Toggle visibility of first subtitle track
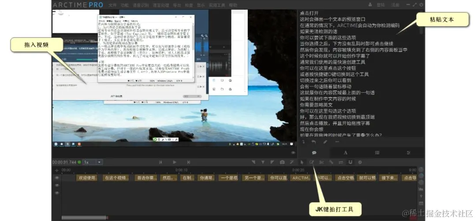The image size is (476, 221). 57,178
